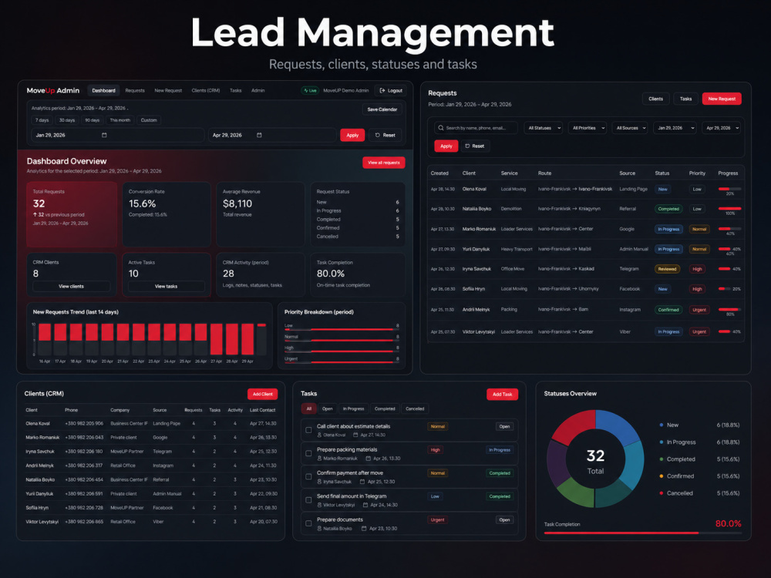The height and width of the screenshot is (578, 771).
Task: Click the View all requests button
Action: click(384, 163)
